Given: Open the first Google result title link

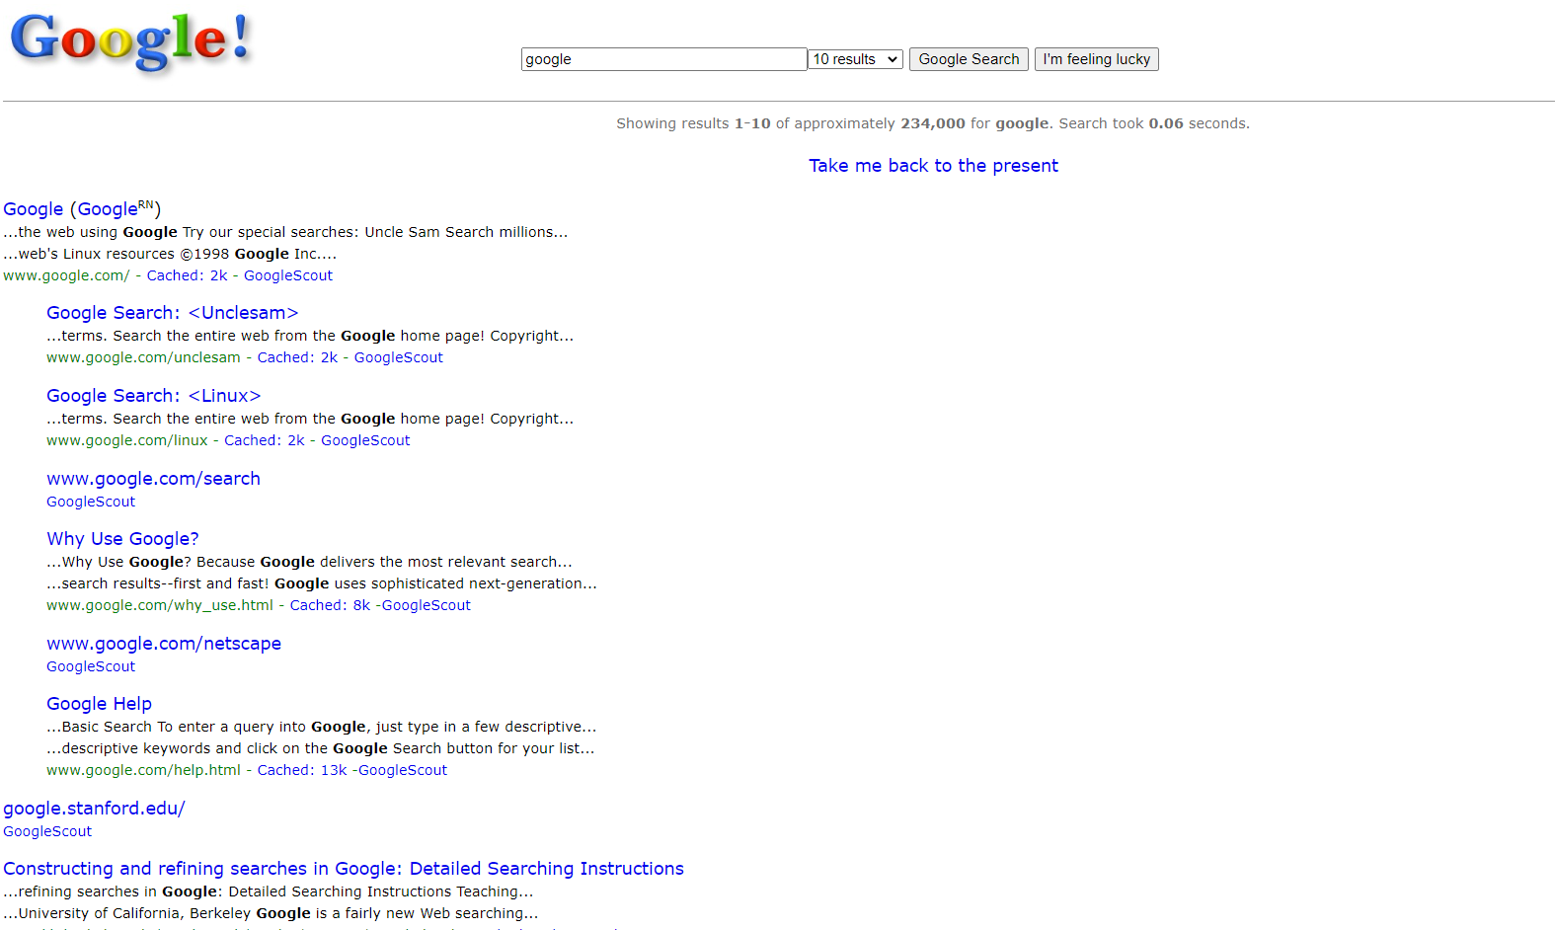Looking at the screenshot, I should click(x=33, y=209).
